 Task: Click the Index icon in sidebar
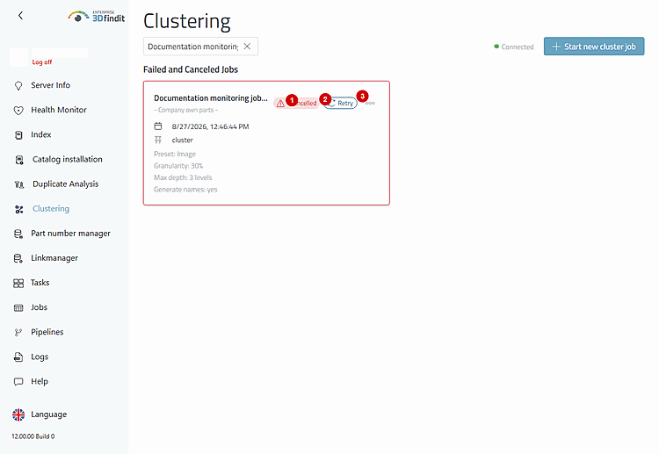coord(18,135)
